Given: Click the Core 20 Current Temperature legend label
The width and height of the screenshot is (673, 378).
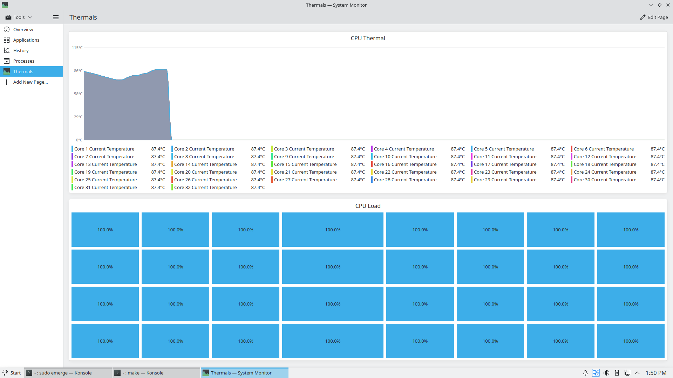Looking at the screenshot, I should [205, 172].
